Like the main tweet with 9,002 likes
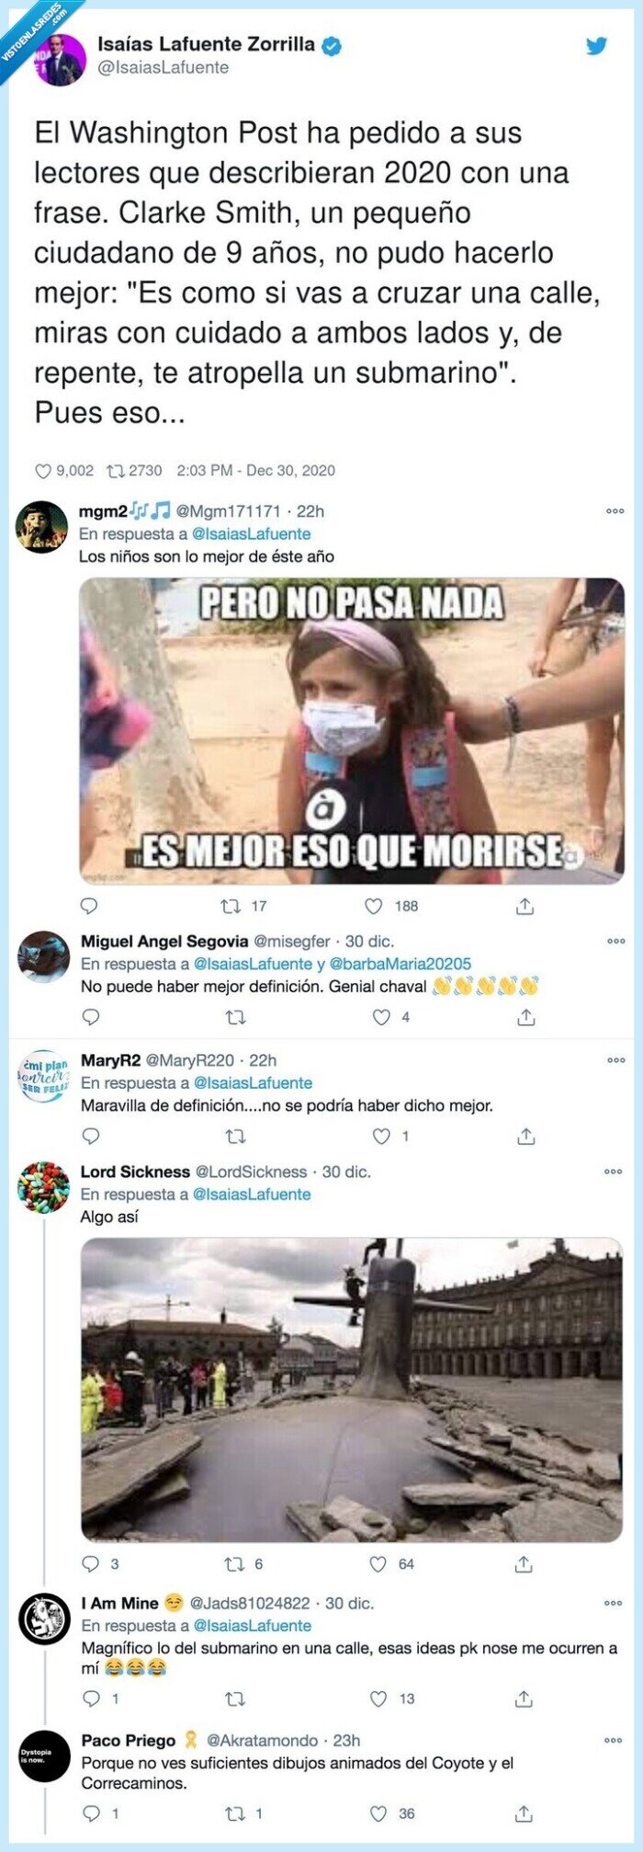This screenshot has width=643, height=1852. (42, 471)
